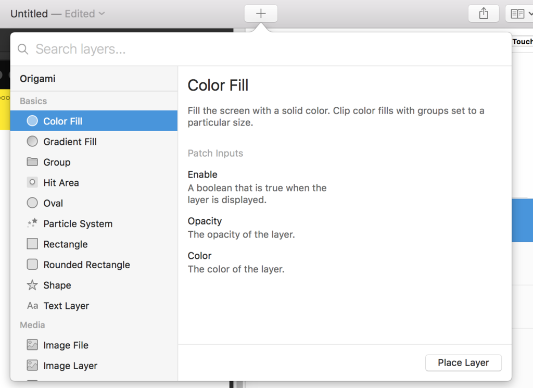533x388 pixels.
Task: Click the Particle System stars icon
Action: click(32, 223)
